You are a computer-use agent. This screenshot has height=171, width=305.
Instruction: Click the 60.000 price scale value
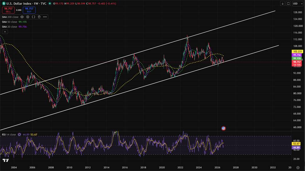pos(298,127)
